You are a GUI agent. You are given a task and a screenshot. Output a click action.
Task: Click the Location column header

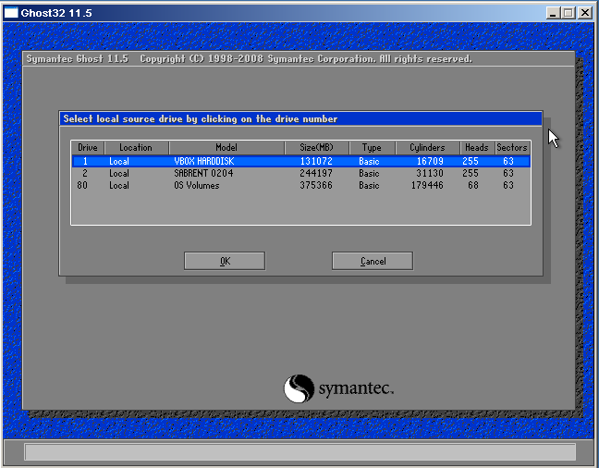[136, 148]
